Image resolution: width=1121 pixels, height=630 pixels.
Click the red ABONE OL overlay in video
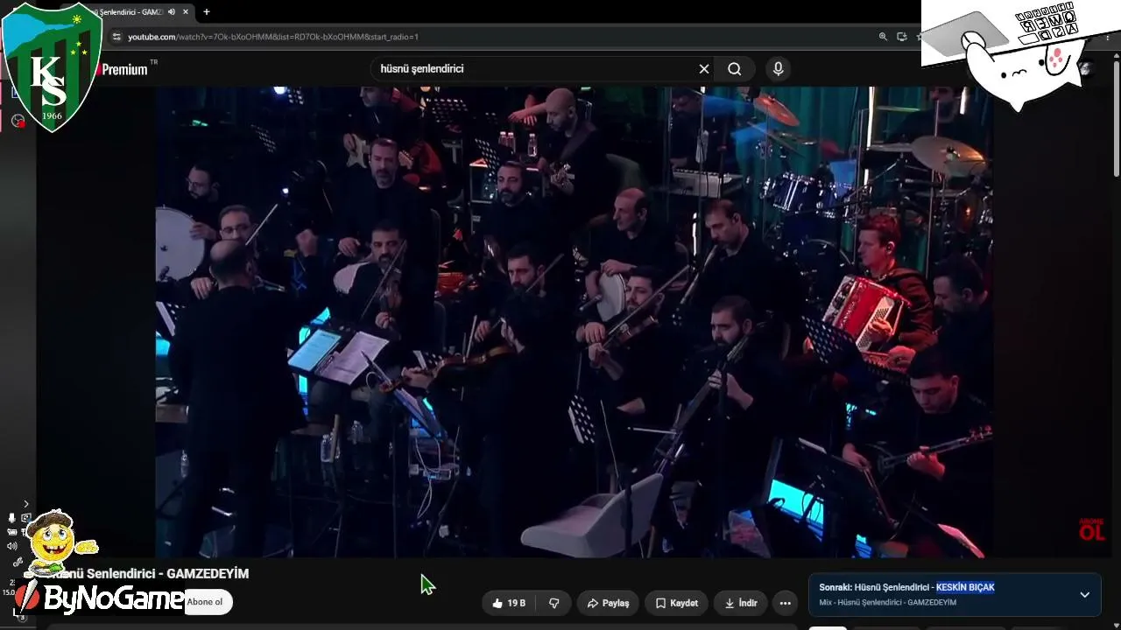1091,529
